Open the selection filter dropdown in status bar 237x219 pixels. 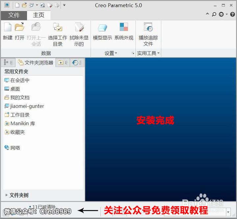pyautogui.click(x=228, y=212)
